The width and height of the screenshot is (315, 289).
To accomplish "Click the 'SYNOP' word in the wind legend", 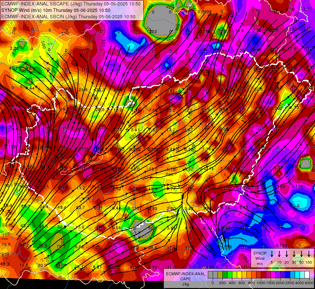I will [x=260, y=253].
